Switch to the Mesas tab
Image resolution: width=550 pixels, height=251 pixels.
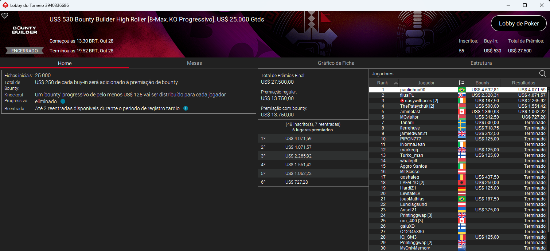coord(194,63)
